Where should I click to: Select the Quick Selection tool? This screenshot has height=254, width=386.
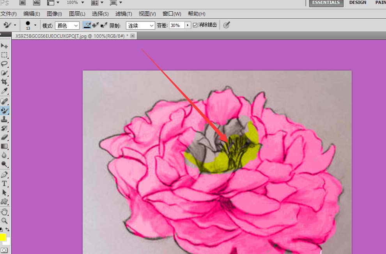[4, 73]
